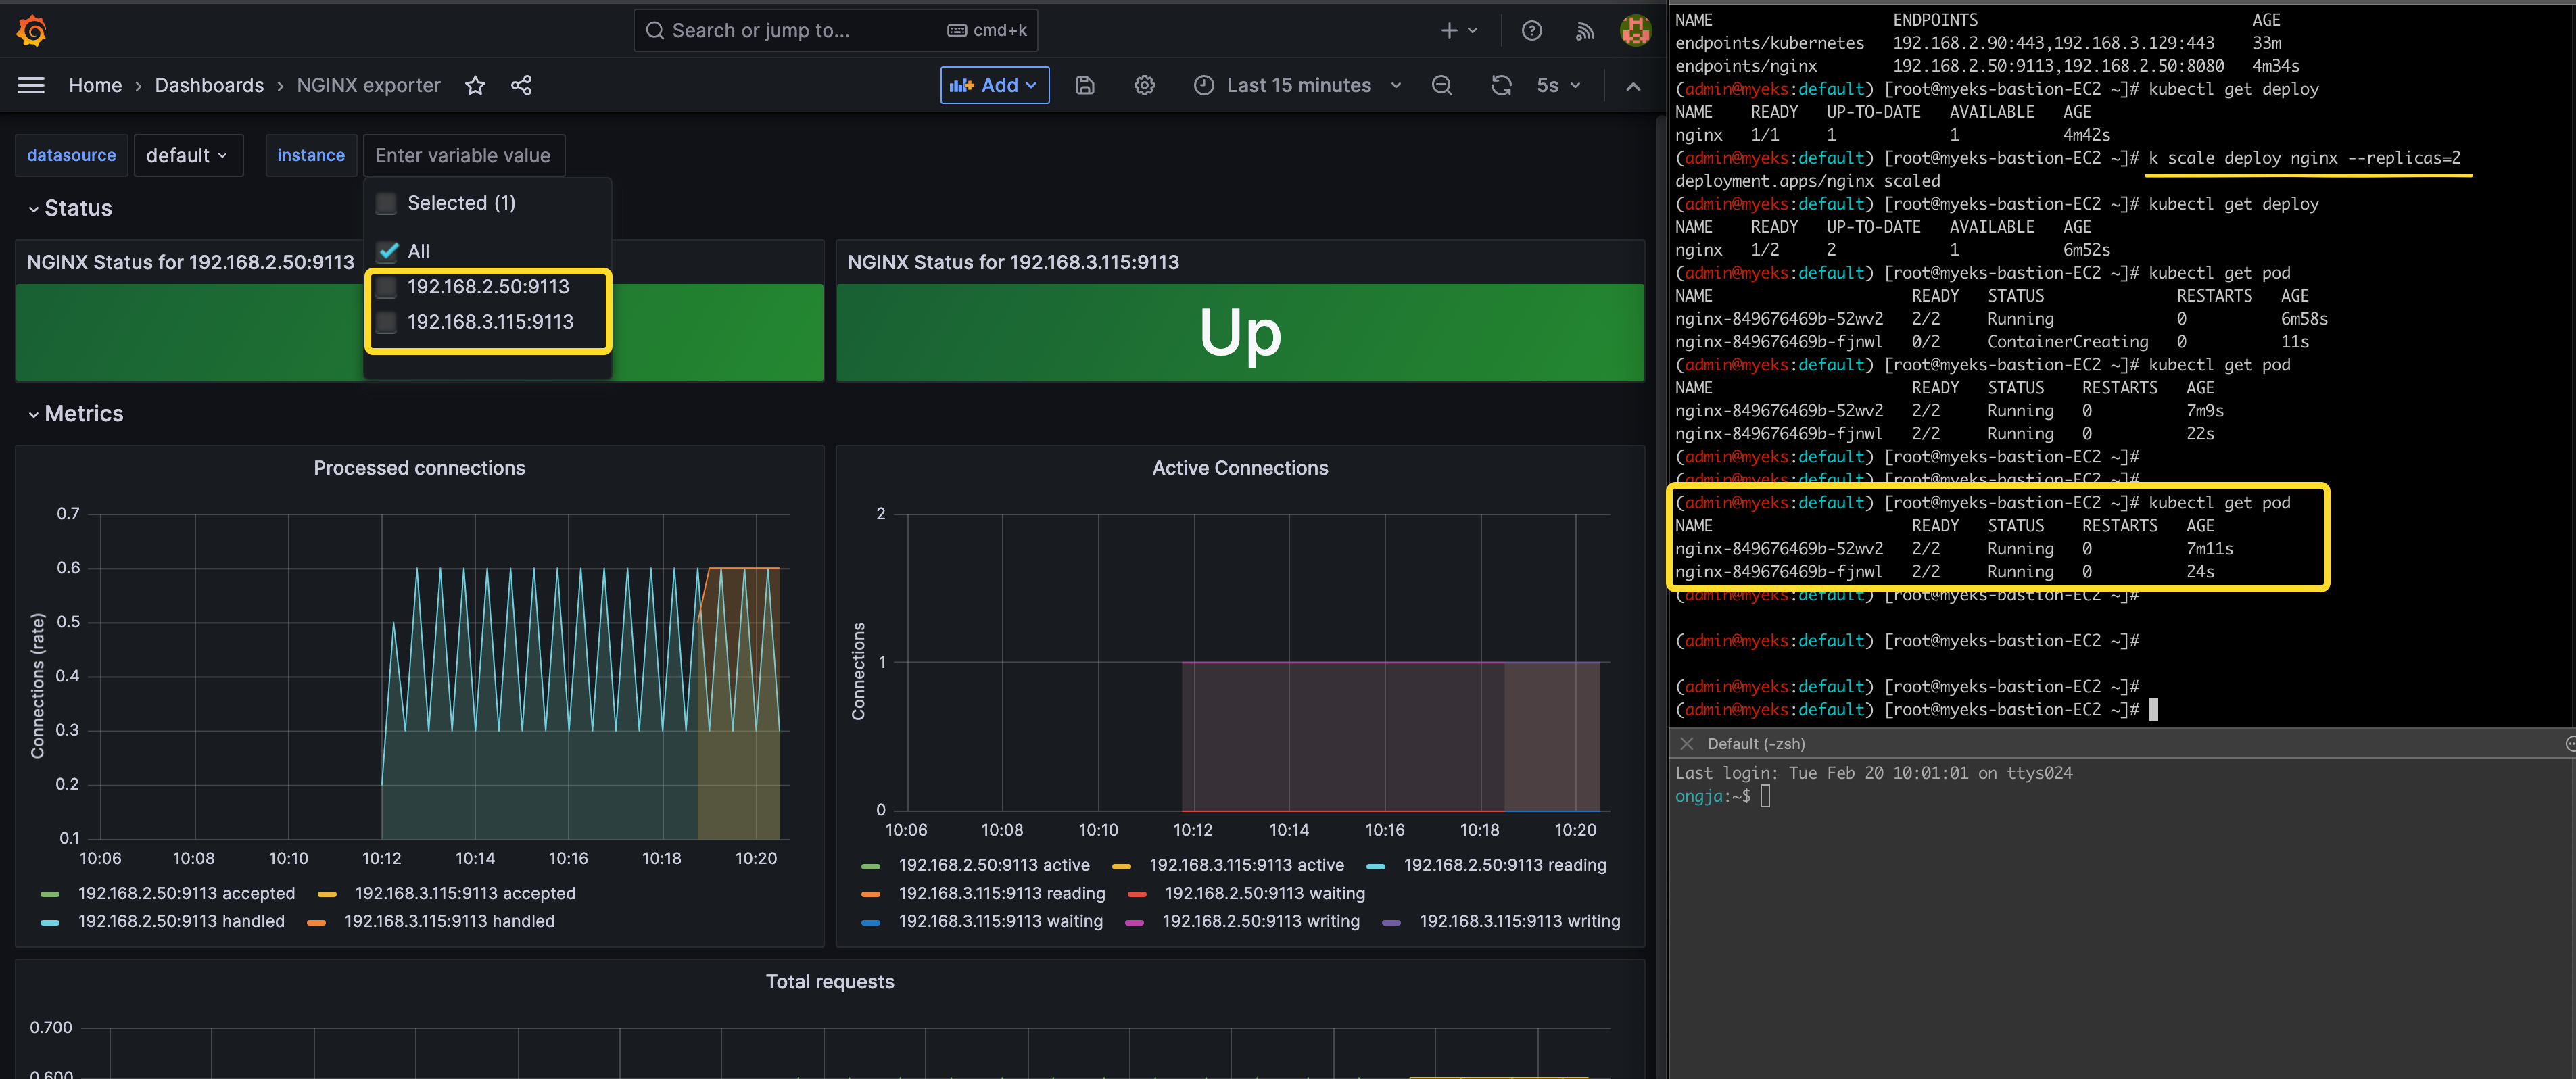Image resolution: width=2576 pixels, height=1079 pixels.
Task: Open the news feed icon
Action: pos(1584,31)
